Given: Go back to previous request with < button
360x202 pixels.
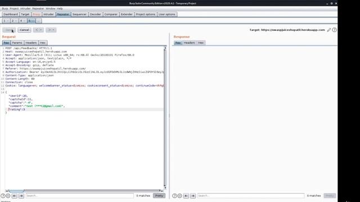Looking at the screenshot, I should tap(37, 30).
